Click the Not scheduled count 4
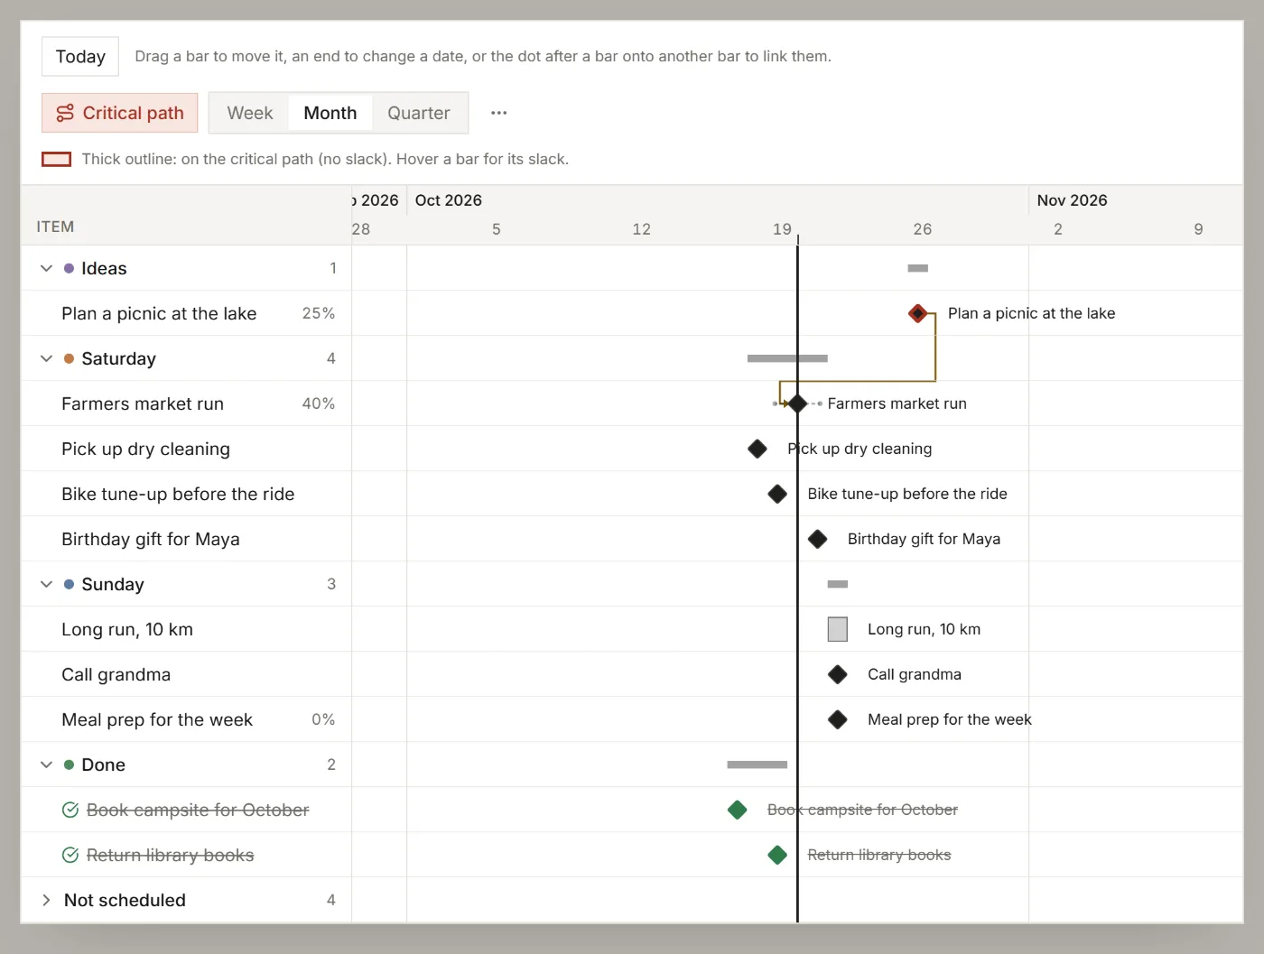Viewport: 1264px width, 954px height. click(x=331, y=900)
